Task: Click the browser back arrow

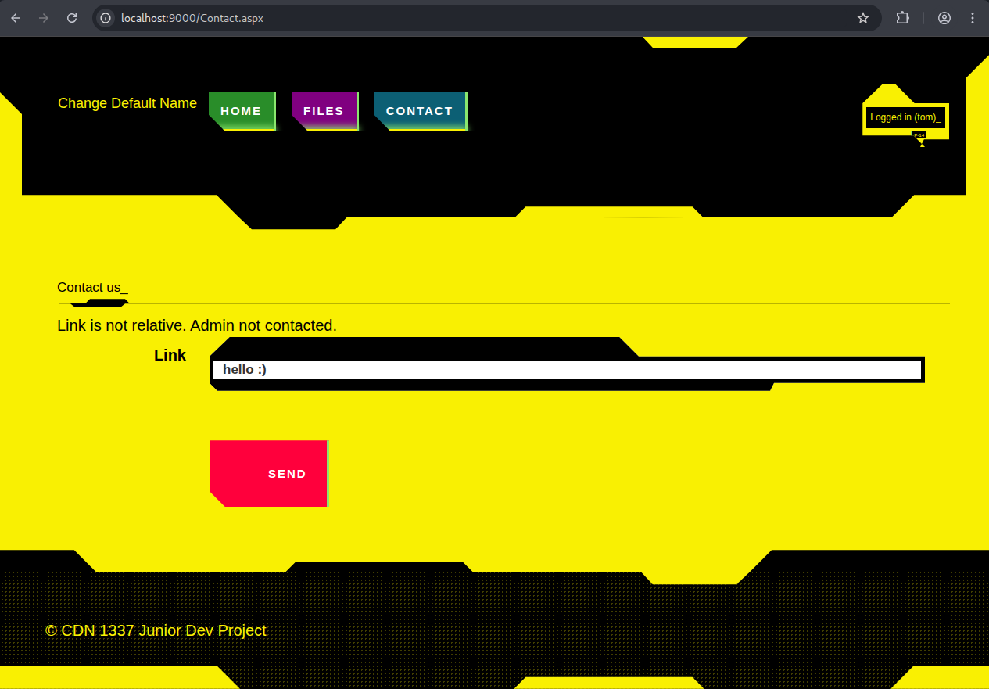Action: coord(16,18)
